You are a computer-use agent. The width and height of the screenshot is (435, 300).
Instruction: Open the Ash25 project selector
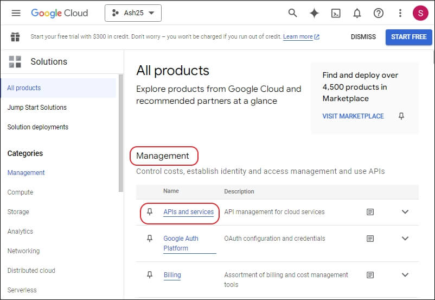point(133,13)
